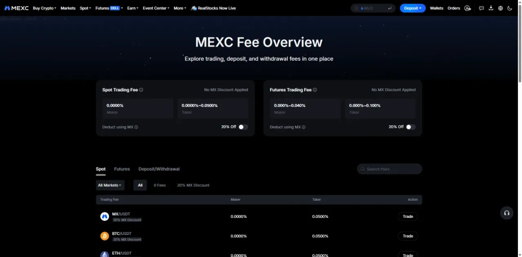
Task: Open the Deposit dropdown button
Action: (x=413, y=8)
